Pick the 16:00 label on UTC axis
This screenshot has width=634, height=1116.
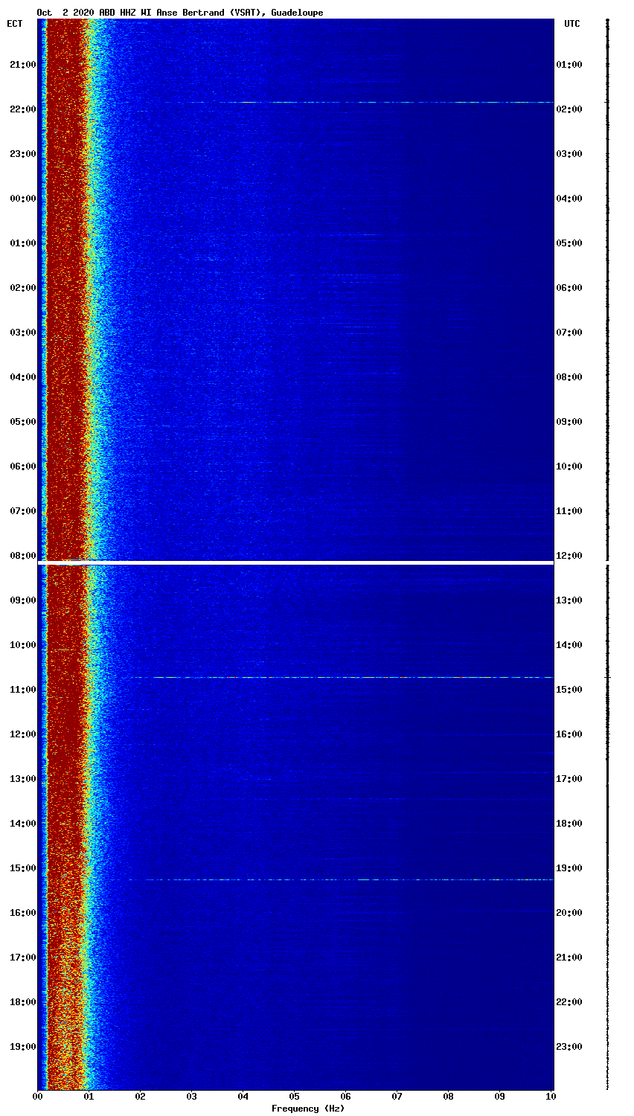[x=569, y=734]
